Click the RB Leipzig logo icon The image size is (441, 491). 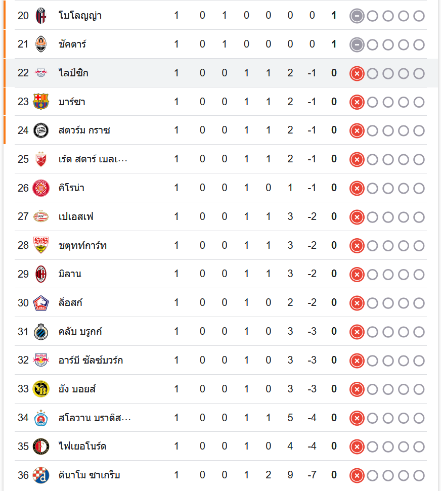point(41,73)
